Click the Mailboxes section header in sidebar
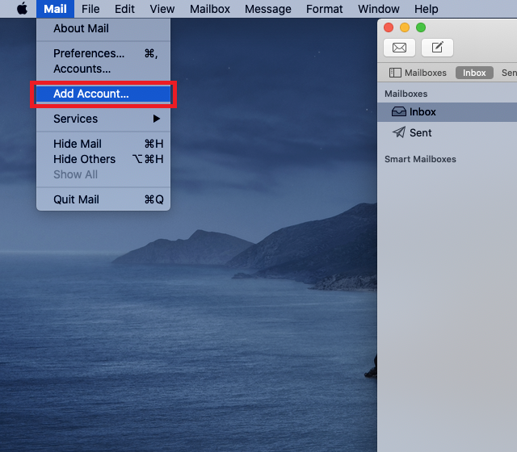517x452 pixels. [x=406, y=94]
